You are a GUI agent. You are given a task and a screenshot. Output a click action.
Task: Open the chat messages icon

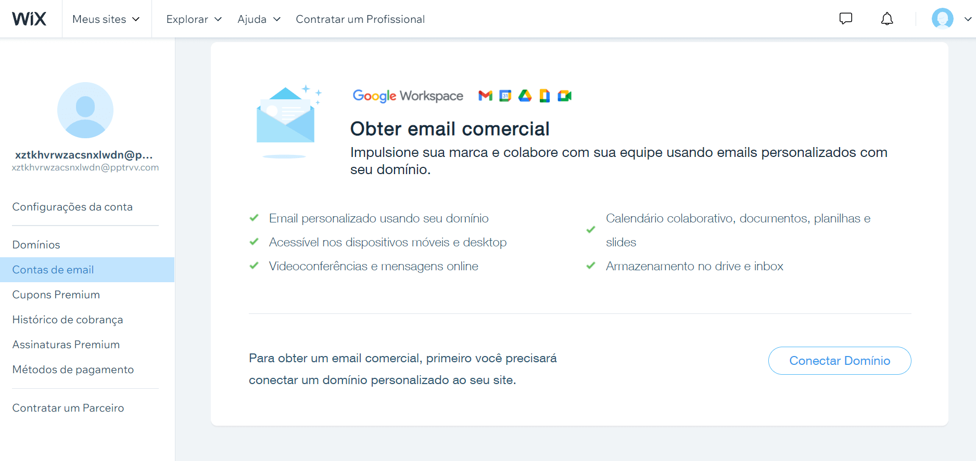[x=846, y=19]
